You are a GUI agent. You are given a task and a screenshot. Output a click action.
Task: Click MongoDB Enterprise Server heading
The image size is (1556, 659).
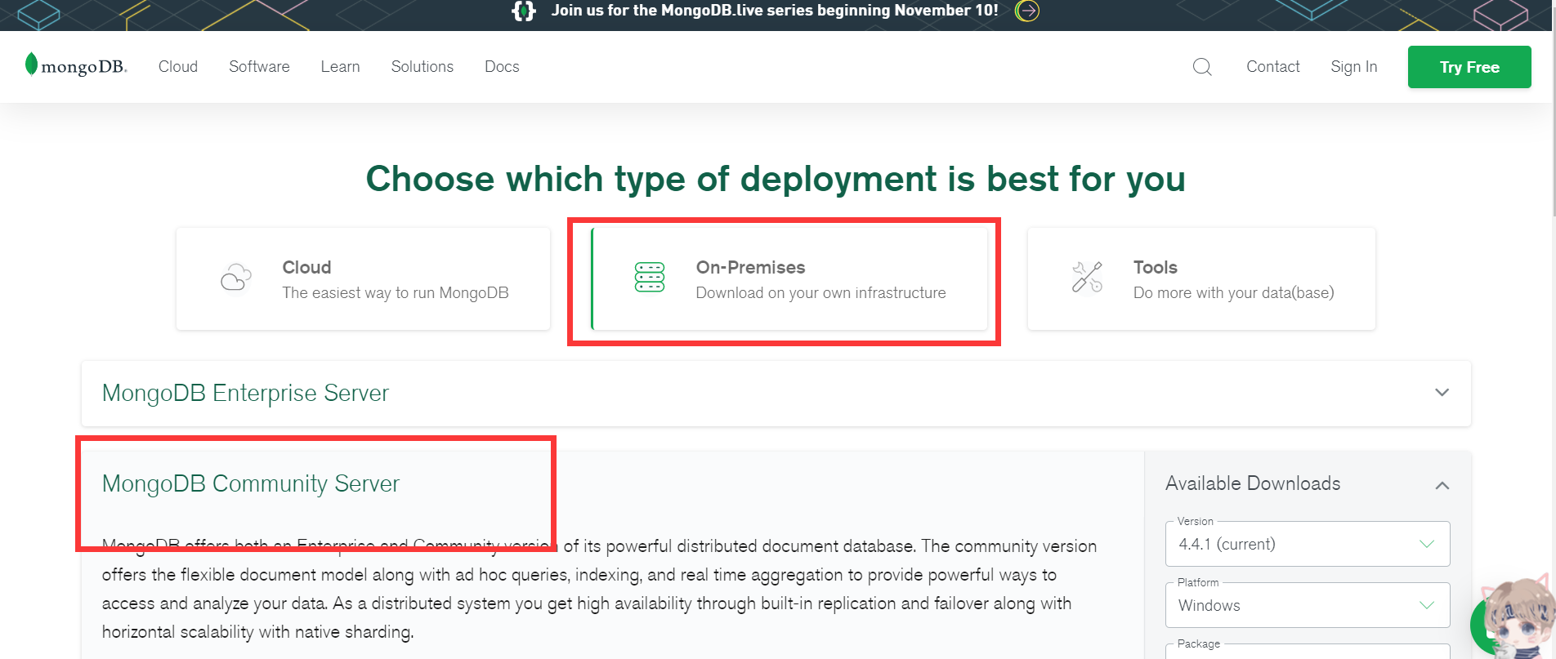(245, 393)
